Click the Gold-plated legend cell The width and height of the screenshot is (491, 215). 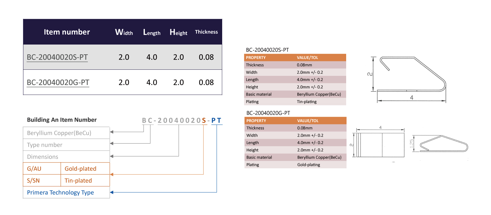85,169
